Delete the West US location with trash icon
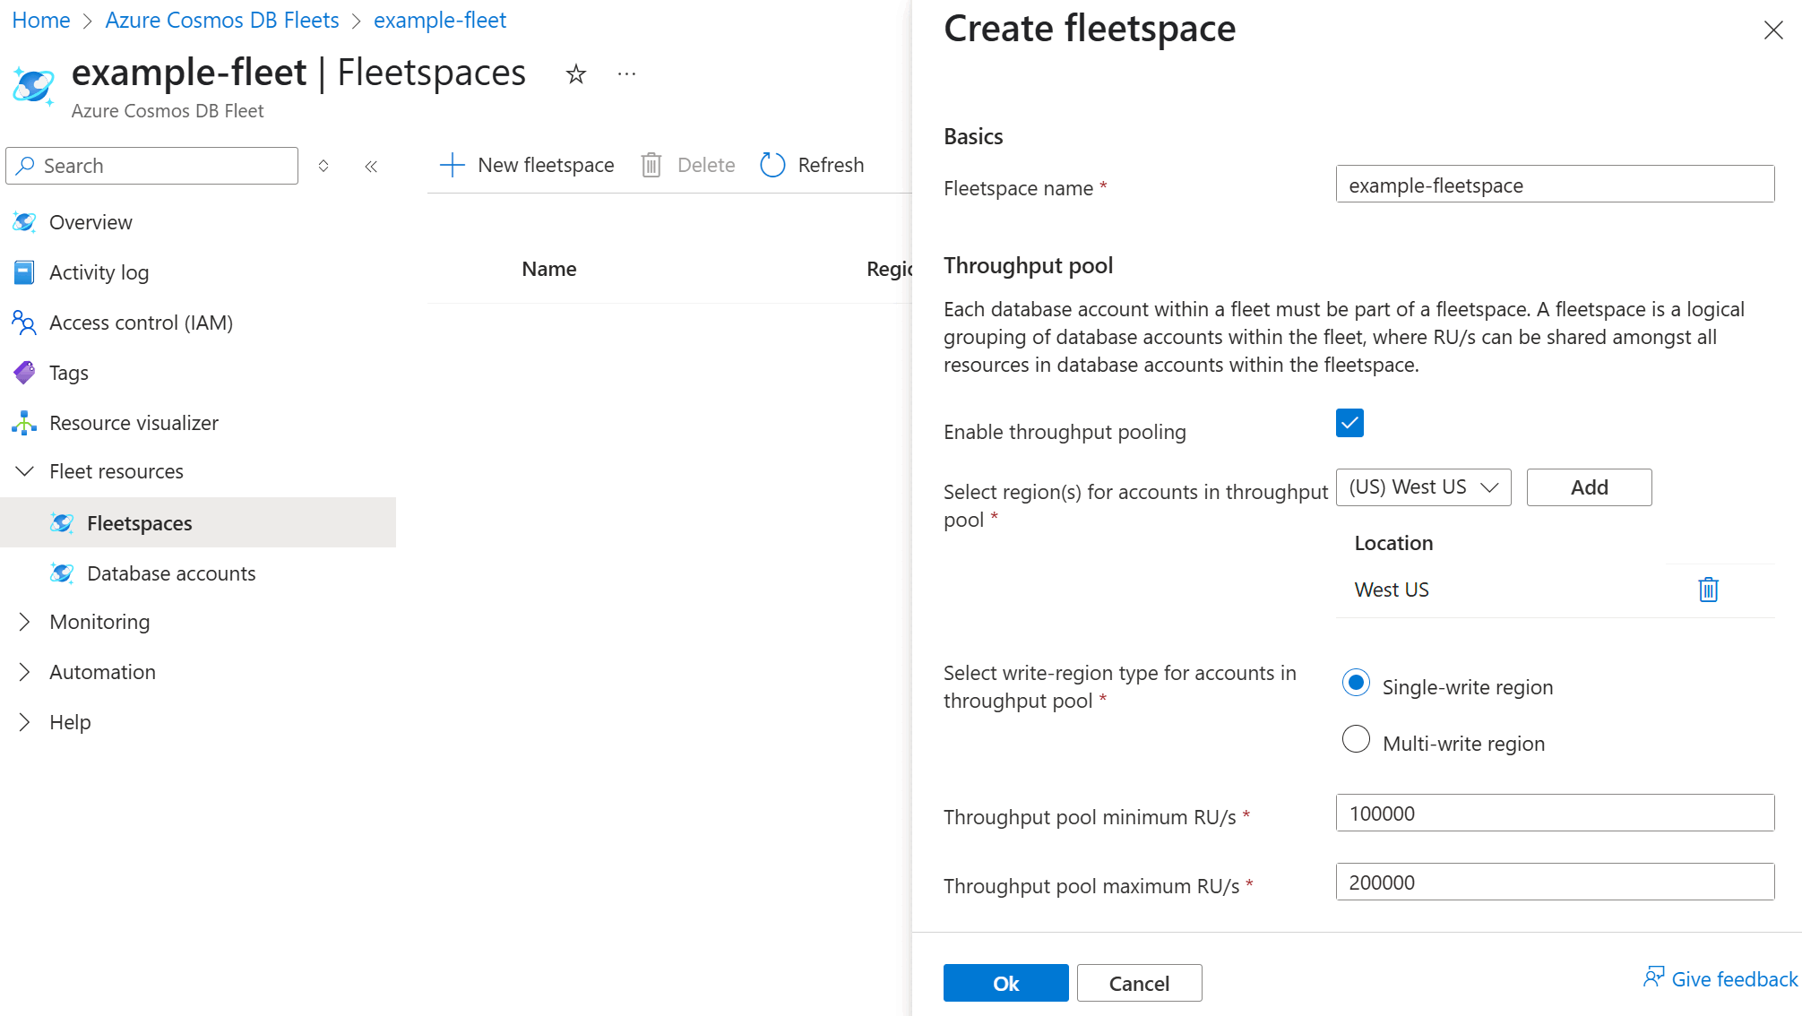Viewport: 1802px width, 1016px height. [x=1708, y=589]
